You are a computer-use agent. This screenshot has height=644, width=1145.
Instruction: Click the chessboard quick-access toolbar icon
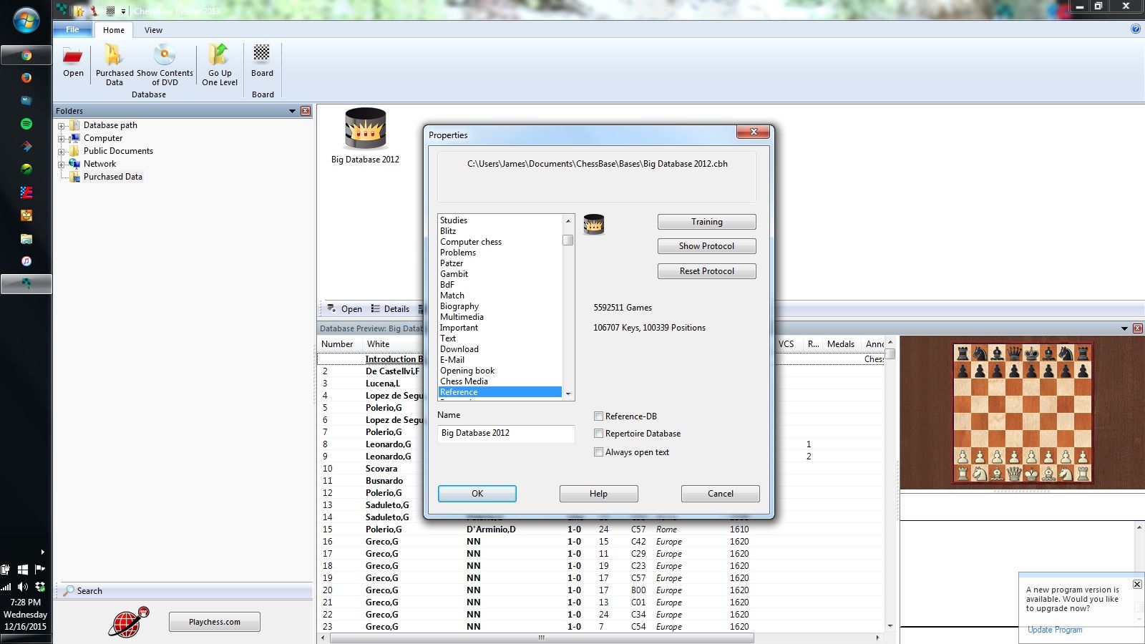point(110,11)
